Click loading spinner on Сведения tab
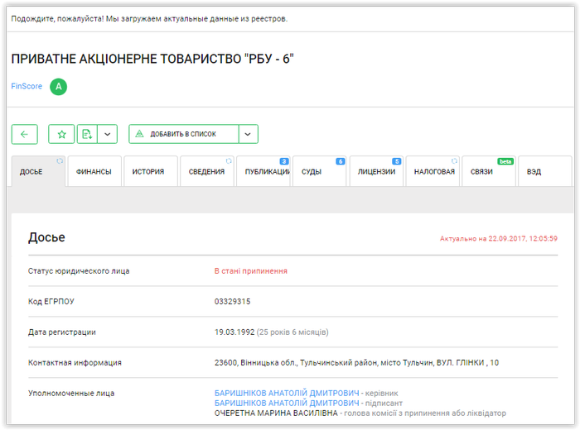Screen dimensions: 580x430 [229, 161]
